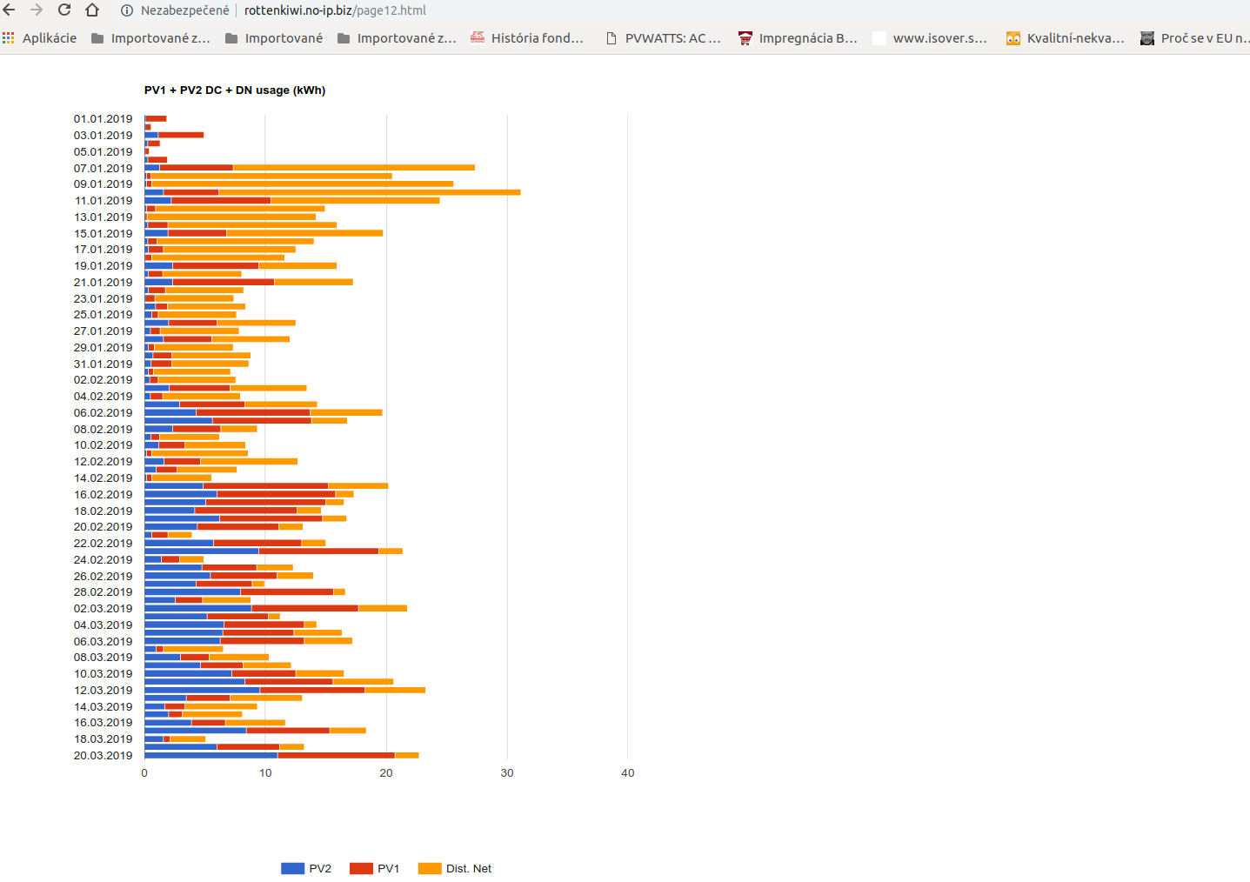Click the 11.01.2019 date label
The height and width of the screenshot is (882, 1250).
[x=104, y=201]
